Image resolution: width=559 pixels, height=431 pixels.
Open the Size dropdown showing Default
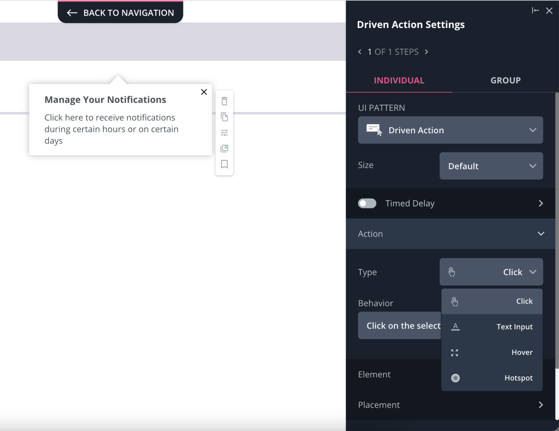491,166
